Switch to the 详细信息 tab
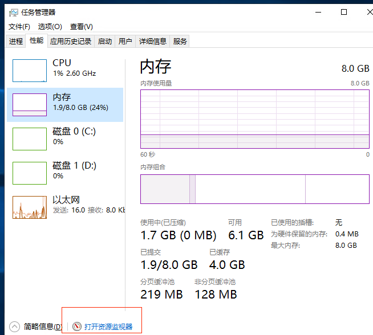Viewport: 373px width, 335px height. [x=153, y=41]
